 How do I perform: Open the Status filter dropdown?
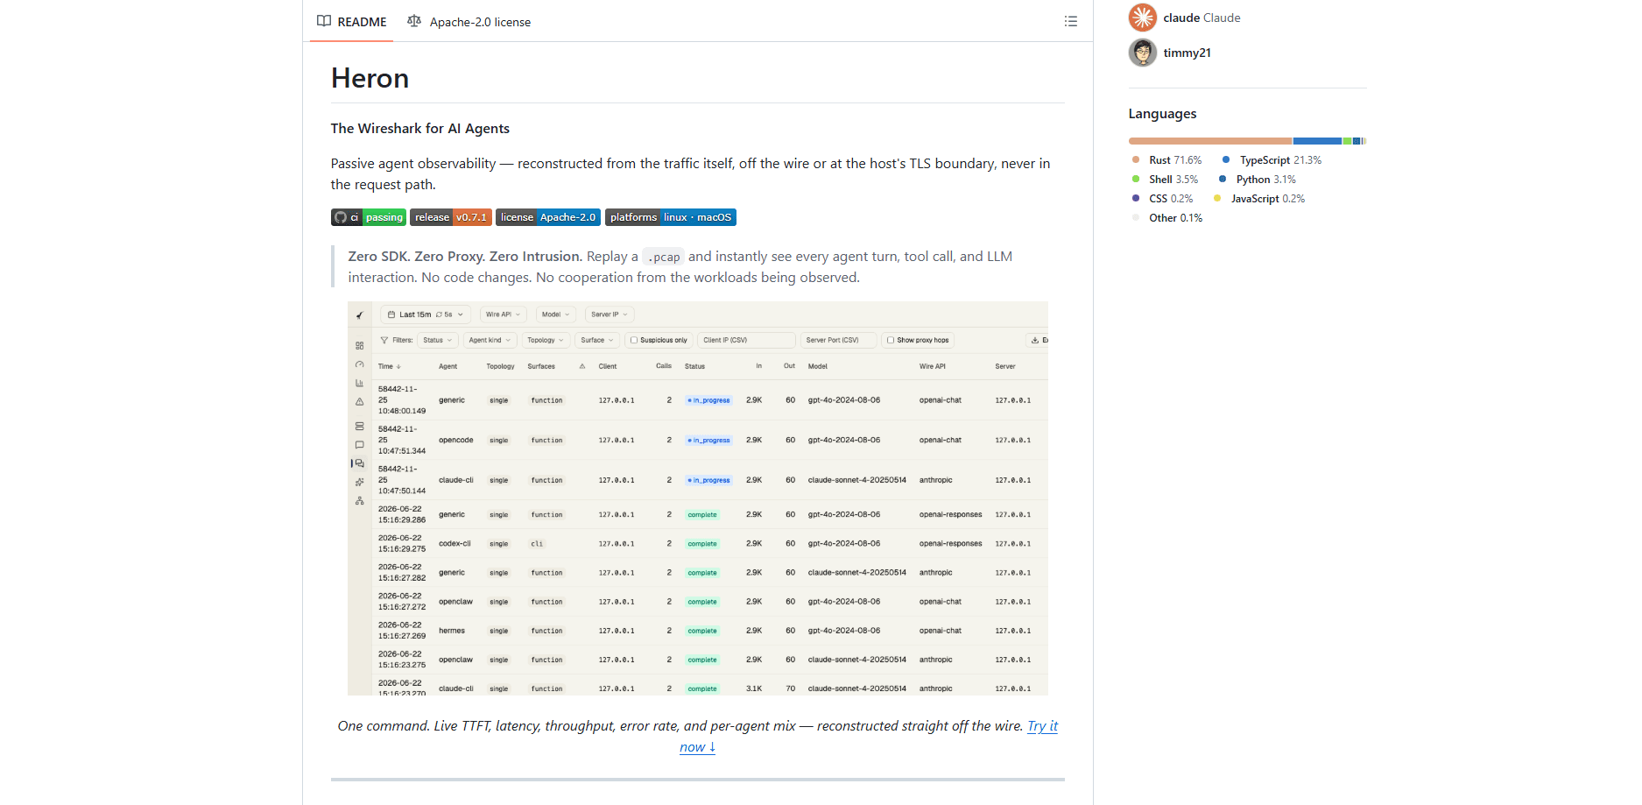click(x=437, y=340)
